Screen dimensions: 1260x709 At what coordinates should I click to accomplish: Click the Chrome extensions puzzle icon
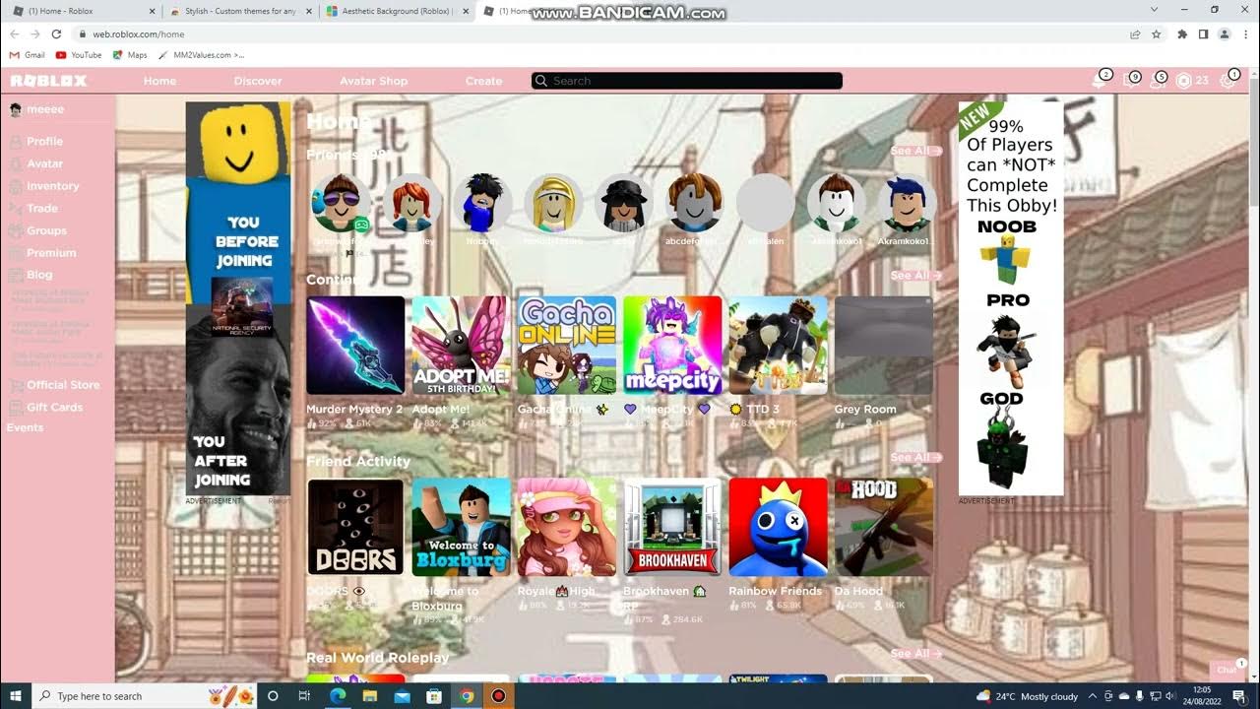1182,33
